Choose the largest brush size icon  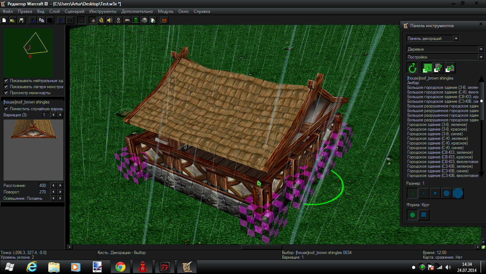pos(458,193)
